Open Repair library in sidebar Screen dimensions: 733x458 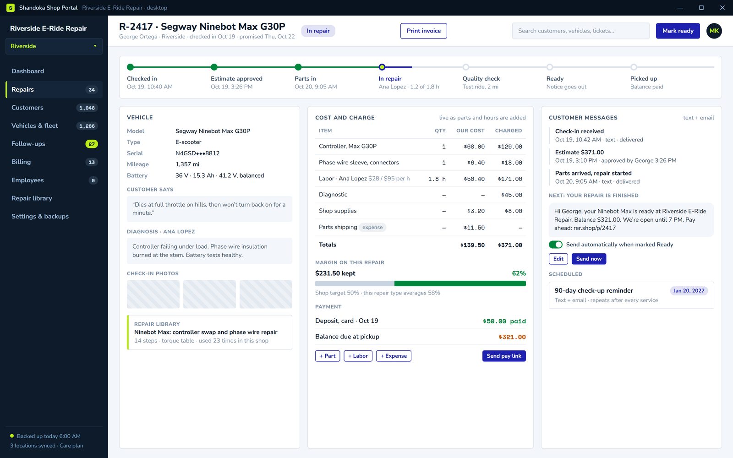click(54, 198)
